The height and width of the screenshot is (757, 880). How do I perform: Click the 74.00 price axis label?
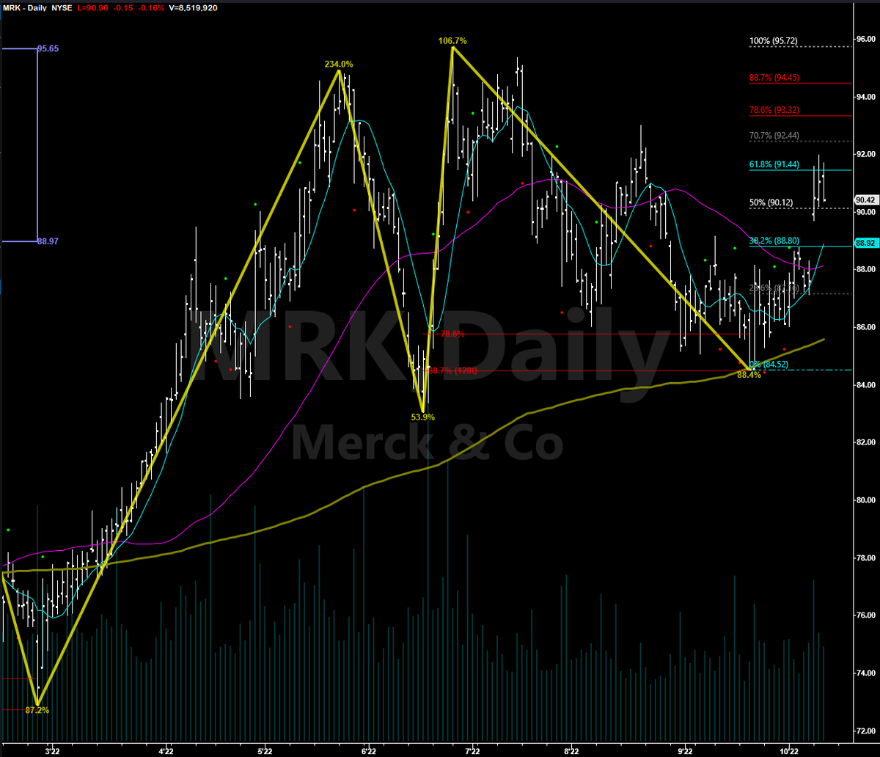866,673
